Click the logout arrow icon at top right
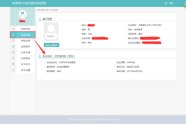This screenshot has height=124, width=186. click(166, 3)
